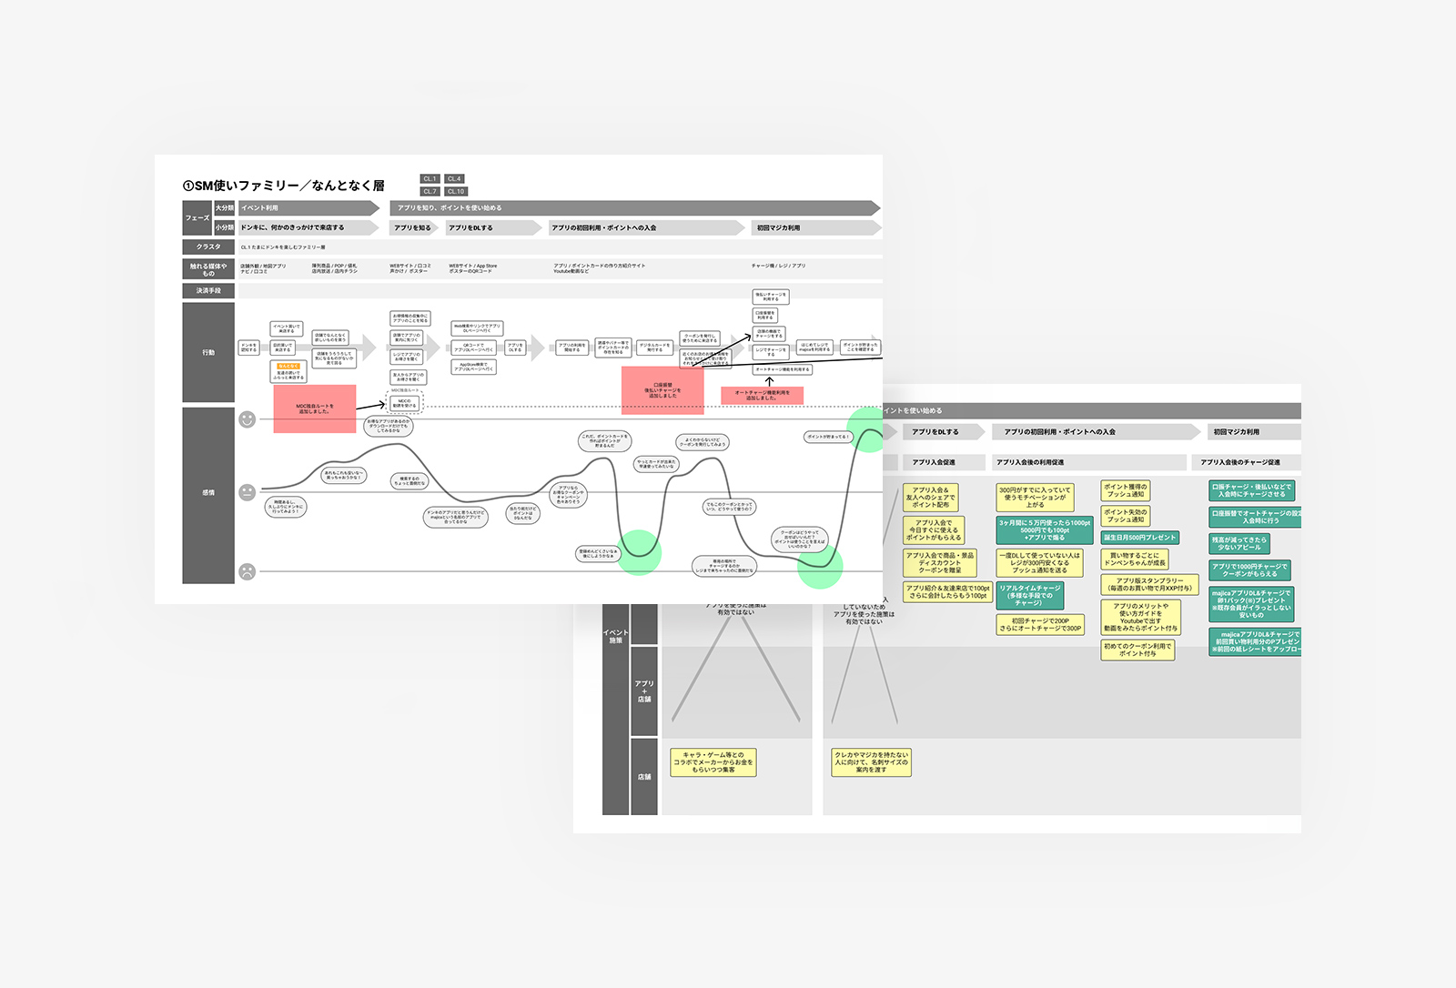Viewport: 1456px width, 988px height.
Task: Click the クラスタ row label
Action: click(x=208, y=247)
